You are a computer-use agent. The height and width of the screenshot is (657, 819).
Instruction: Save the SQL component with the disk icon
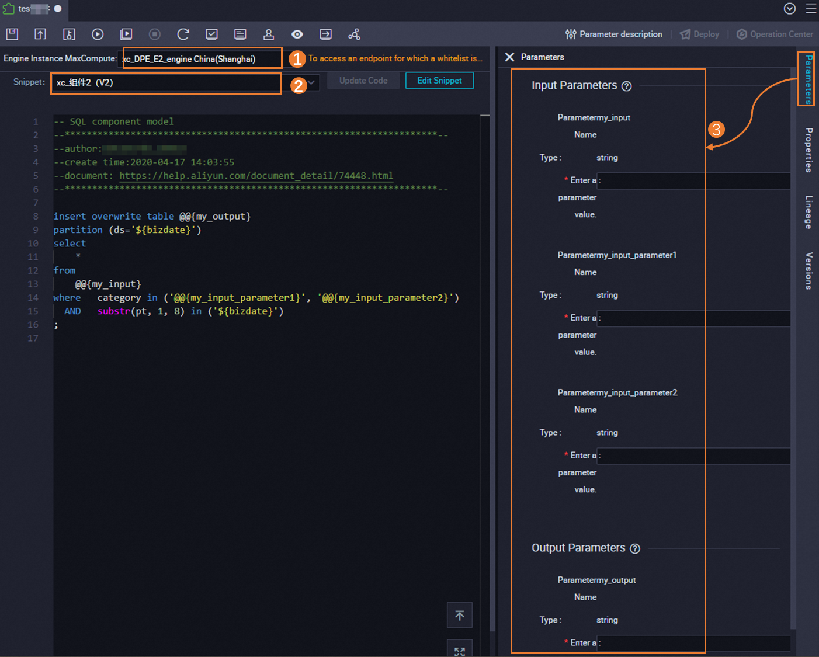[12, 34]
